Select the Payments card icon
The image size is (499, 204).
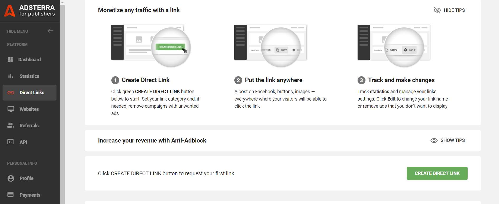(x=11, y=194)
